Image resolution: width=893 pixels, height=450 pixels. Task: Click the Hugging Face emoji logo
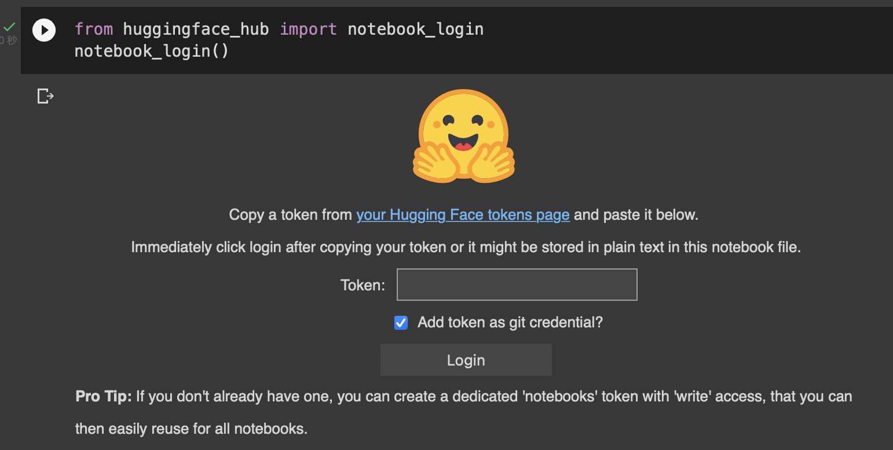tap(463, 137)
